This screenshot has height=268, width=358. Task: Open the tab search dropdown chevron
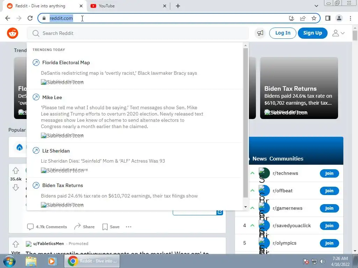pyautogui.click(x=316, y=6)
